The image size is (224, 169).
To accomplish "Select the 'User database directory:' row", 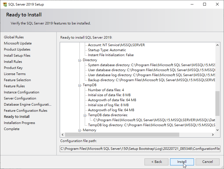I will (151, 70).
